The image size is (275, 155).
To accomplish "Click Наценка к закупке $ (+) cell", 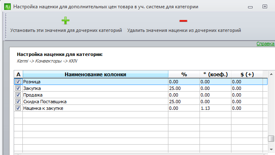I will tap(247, 108).
